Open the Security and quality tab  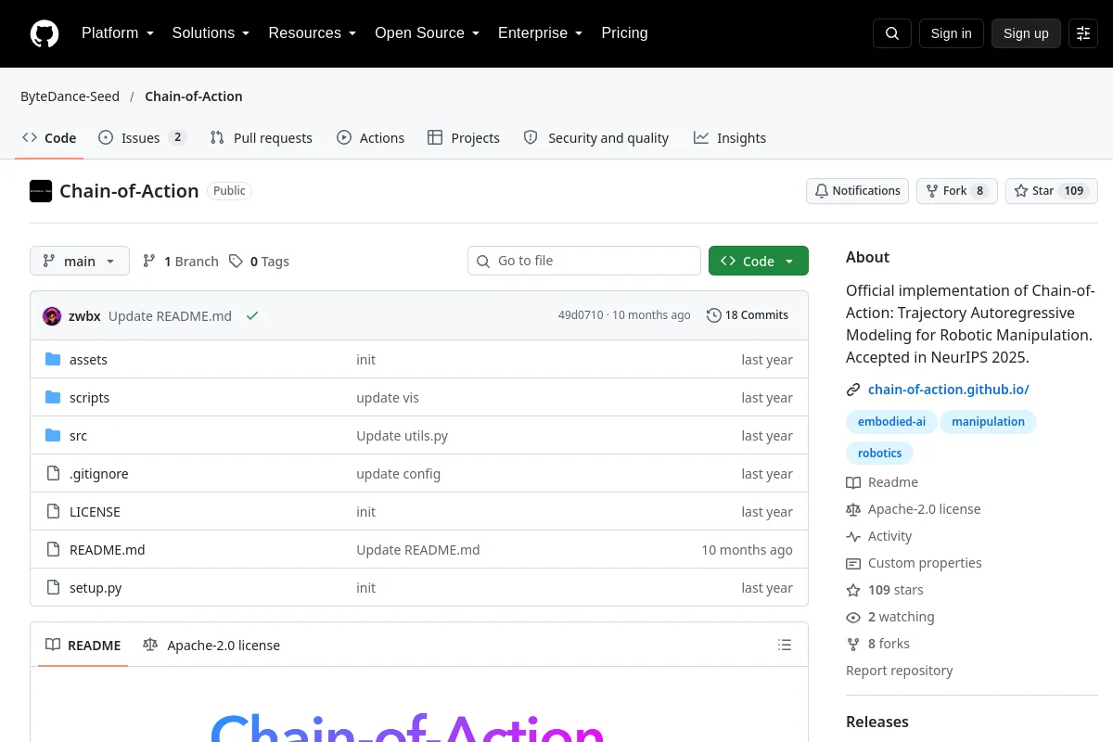[x=596, y=137]
